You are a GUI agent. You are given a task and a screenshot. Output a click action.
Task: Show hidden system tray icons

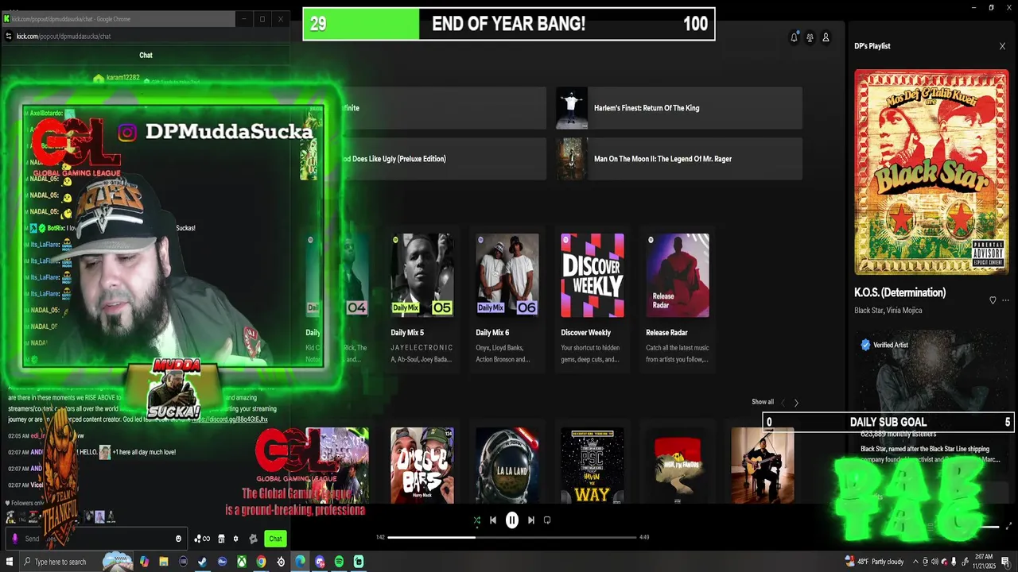tap(915, 562)
